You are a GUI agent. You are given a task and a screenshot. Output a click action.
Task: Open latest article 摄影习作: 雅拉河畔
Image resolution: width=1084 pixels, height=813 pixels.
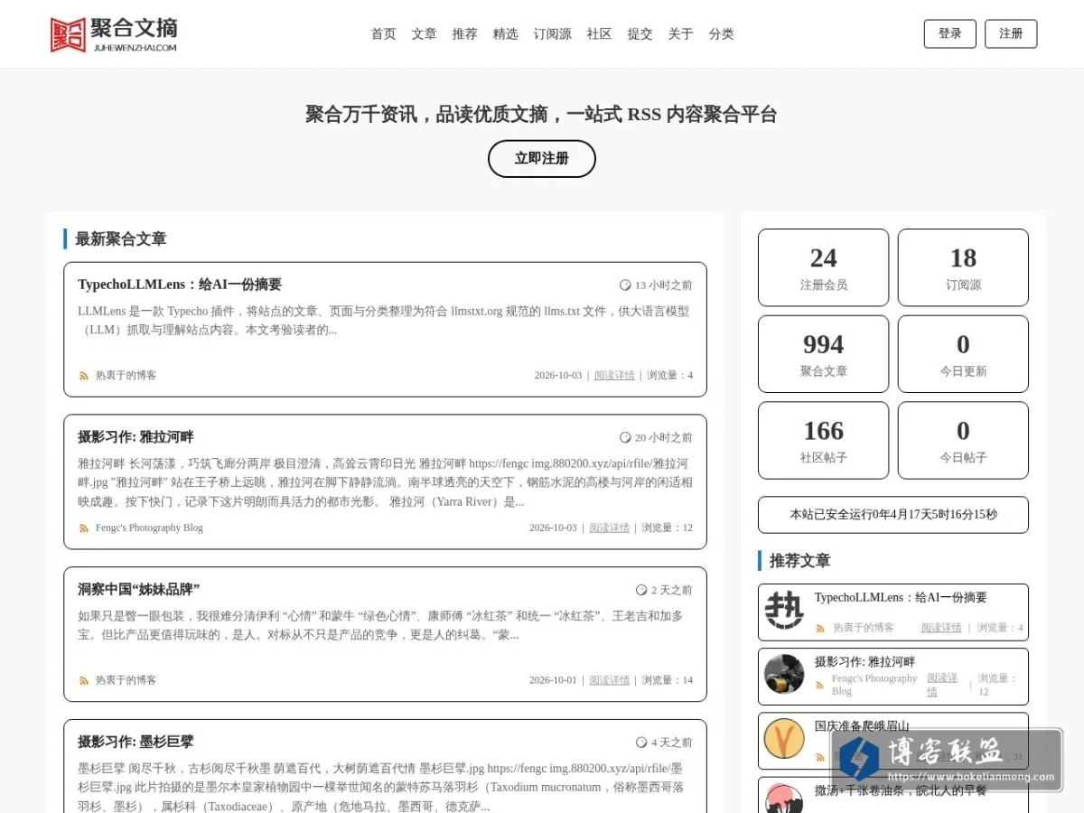pyautogui.click(x=135, y=437)
